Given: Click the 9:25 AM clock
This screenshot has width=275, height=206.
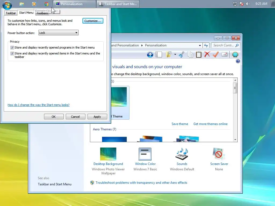Looking at the screenshot, I should pyautogui.click(x=261, y=4).
